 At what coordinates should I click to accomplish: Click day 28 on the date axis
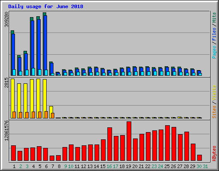coord(186,166)
